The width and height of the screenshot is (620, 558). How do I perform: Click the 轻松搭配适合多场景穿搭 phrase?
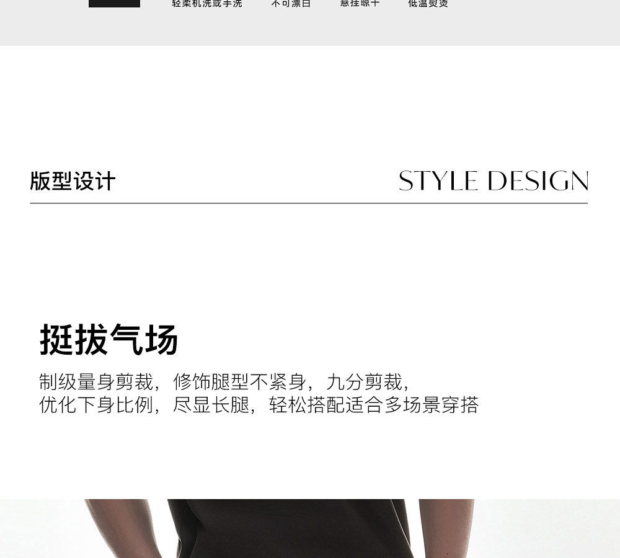pos(374,405)
